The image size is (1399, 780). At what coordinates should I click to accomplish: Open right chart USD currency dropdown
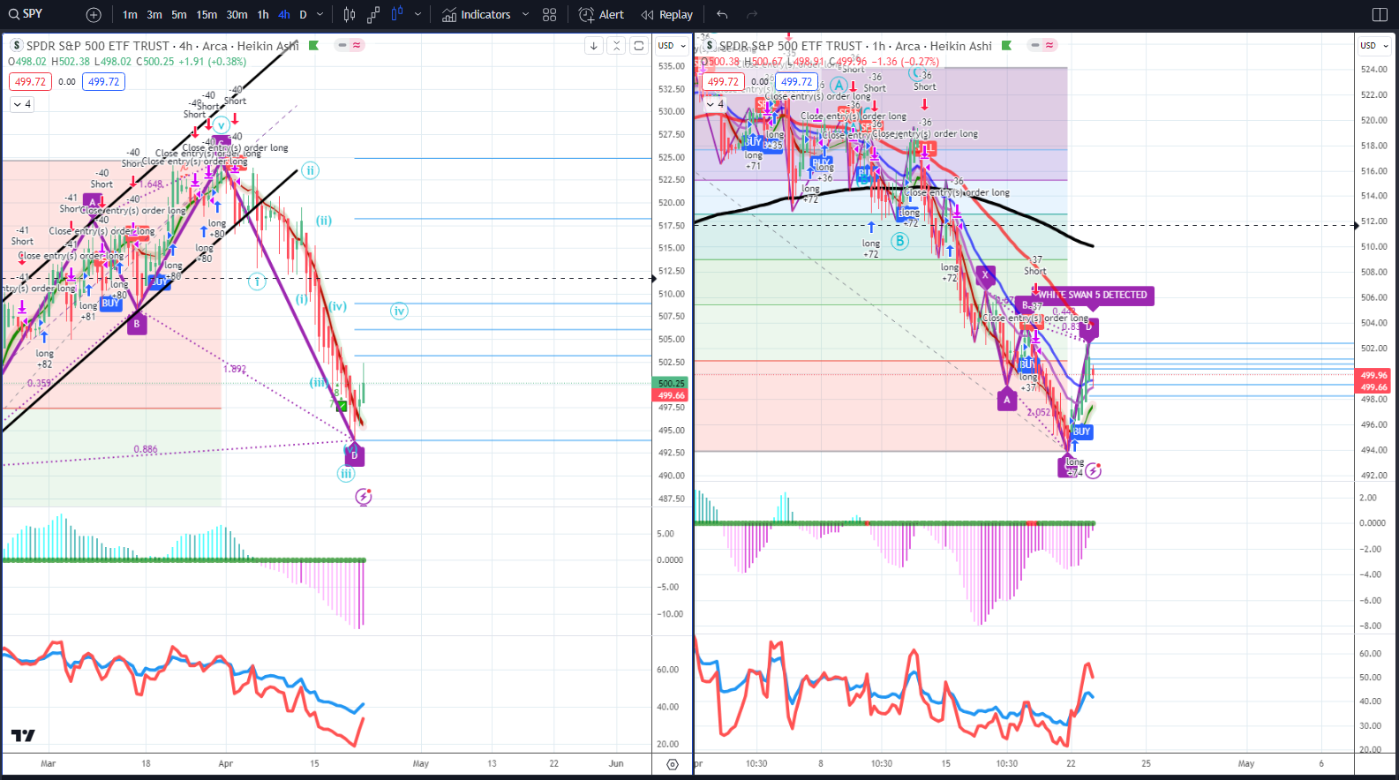point(1373,46)
